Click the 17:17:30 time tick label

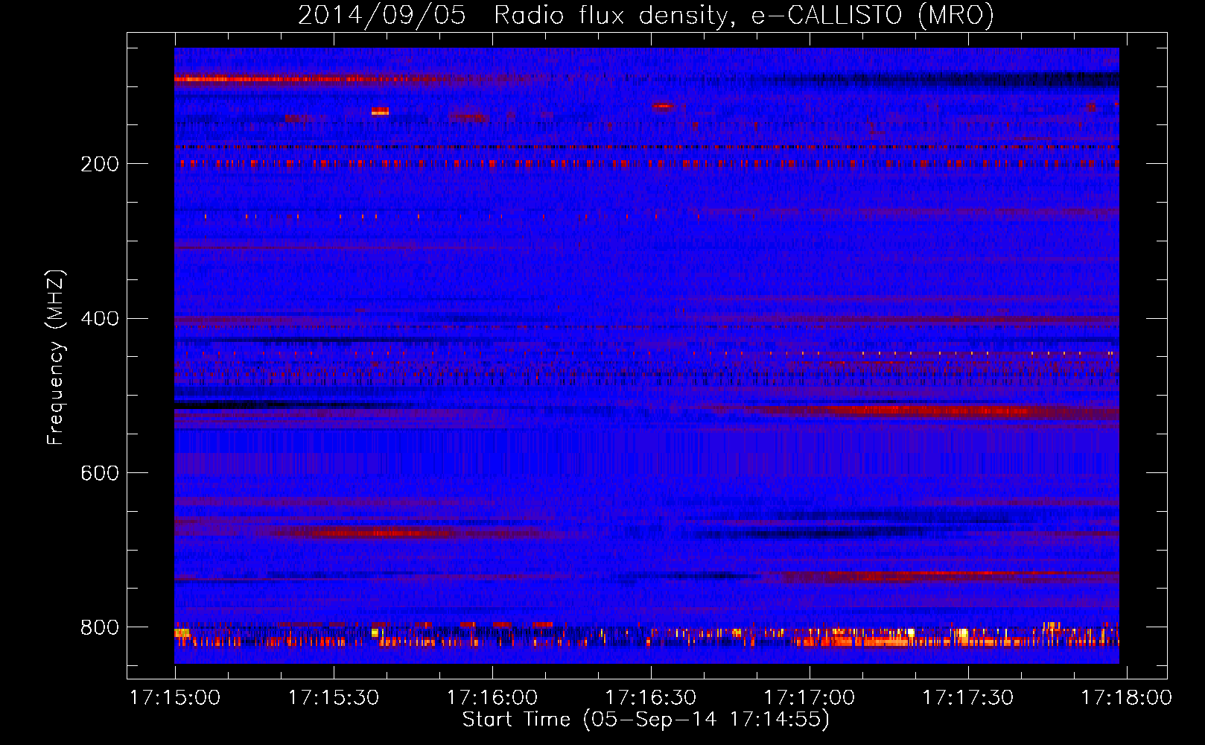968,698
